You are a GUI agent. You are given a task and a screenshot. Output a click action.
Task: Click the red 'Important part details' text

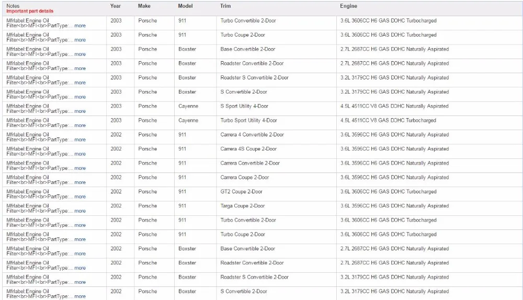pos(30,11)
